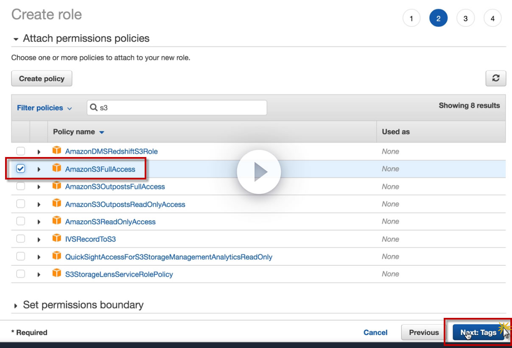Open the Filter policies dropdown
512x348 pixels.
point(44,108)
